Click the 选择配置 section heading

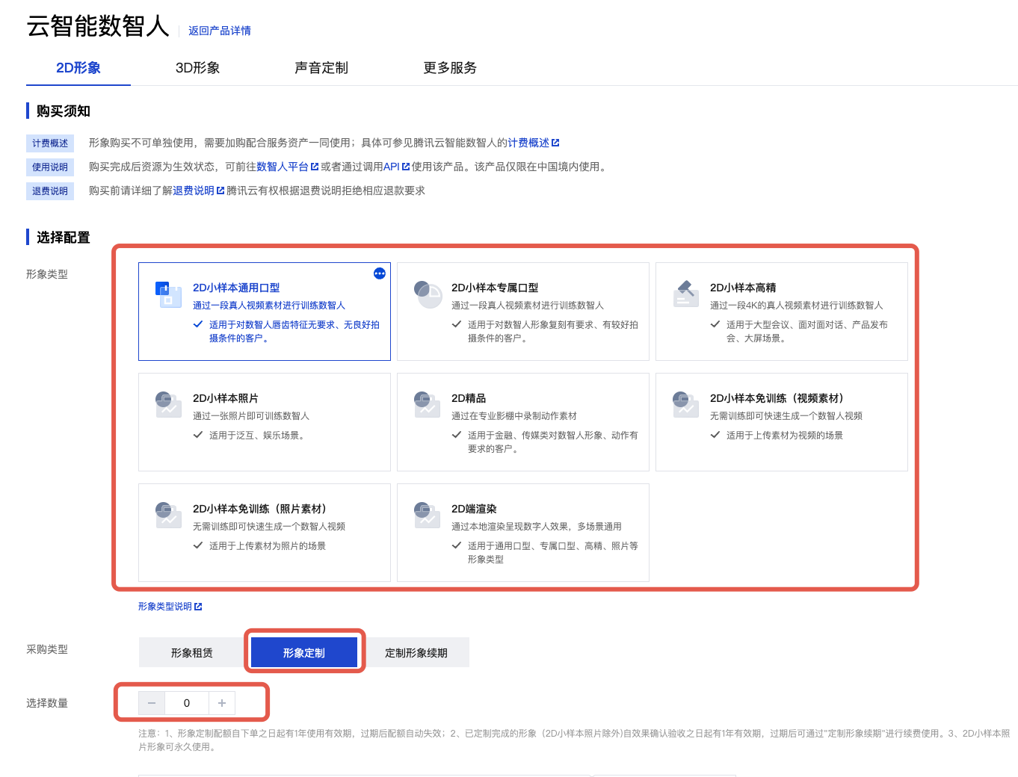pos(64,237)
